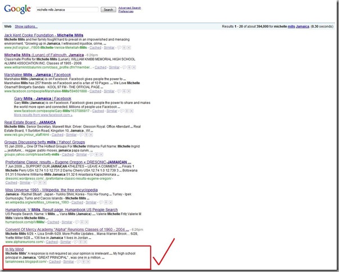
Task: View Similar pages for jkcf.org result
Action: pyautogui.click(x=109, y=48)
